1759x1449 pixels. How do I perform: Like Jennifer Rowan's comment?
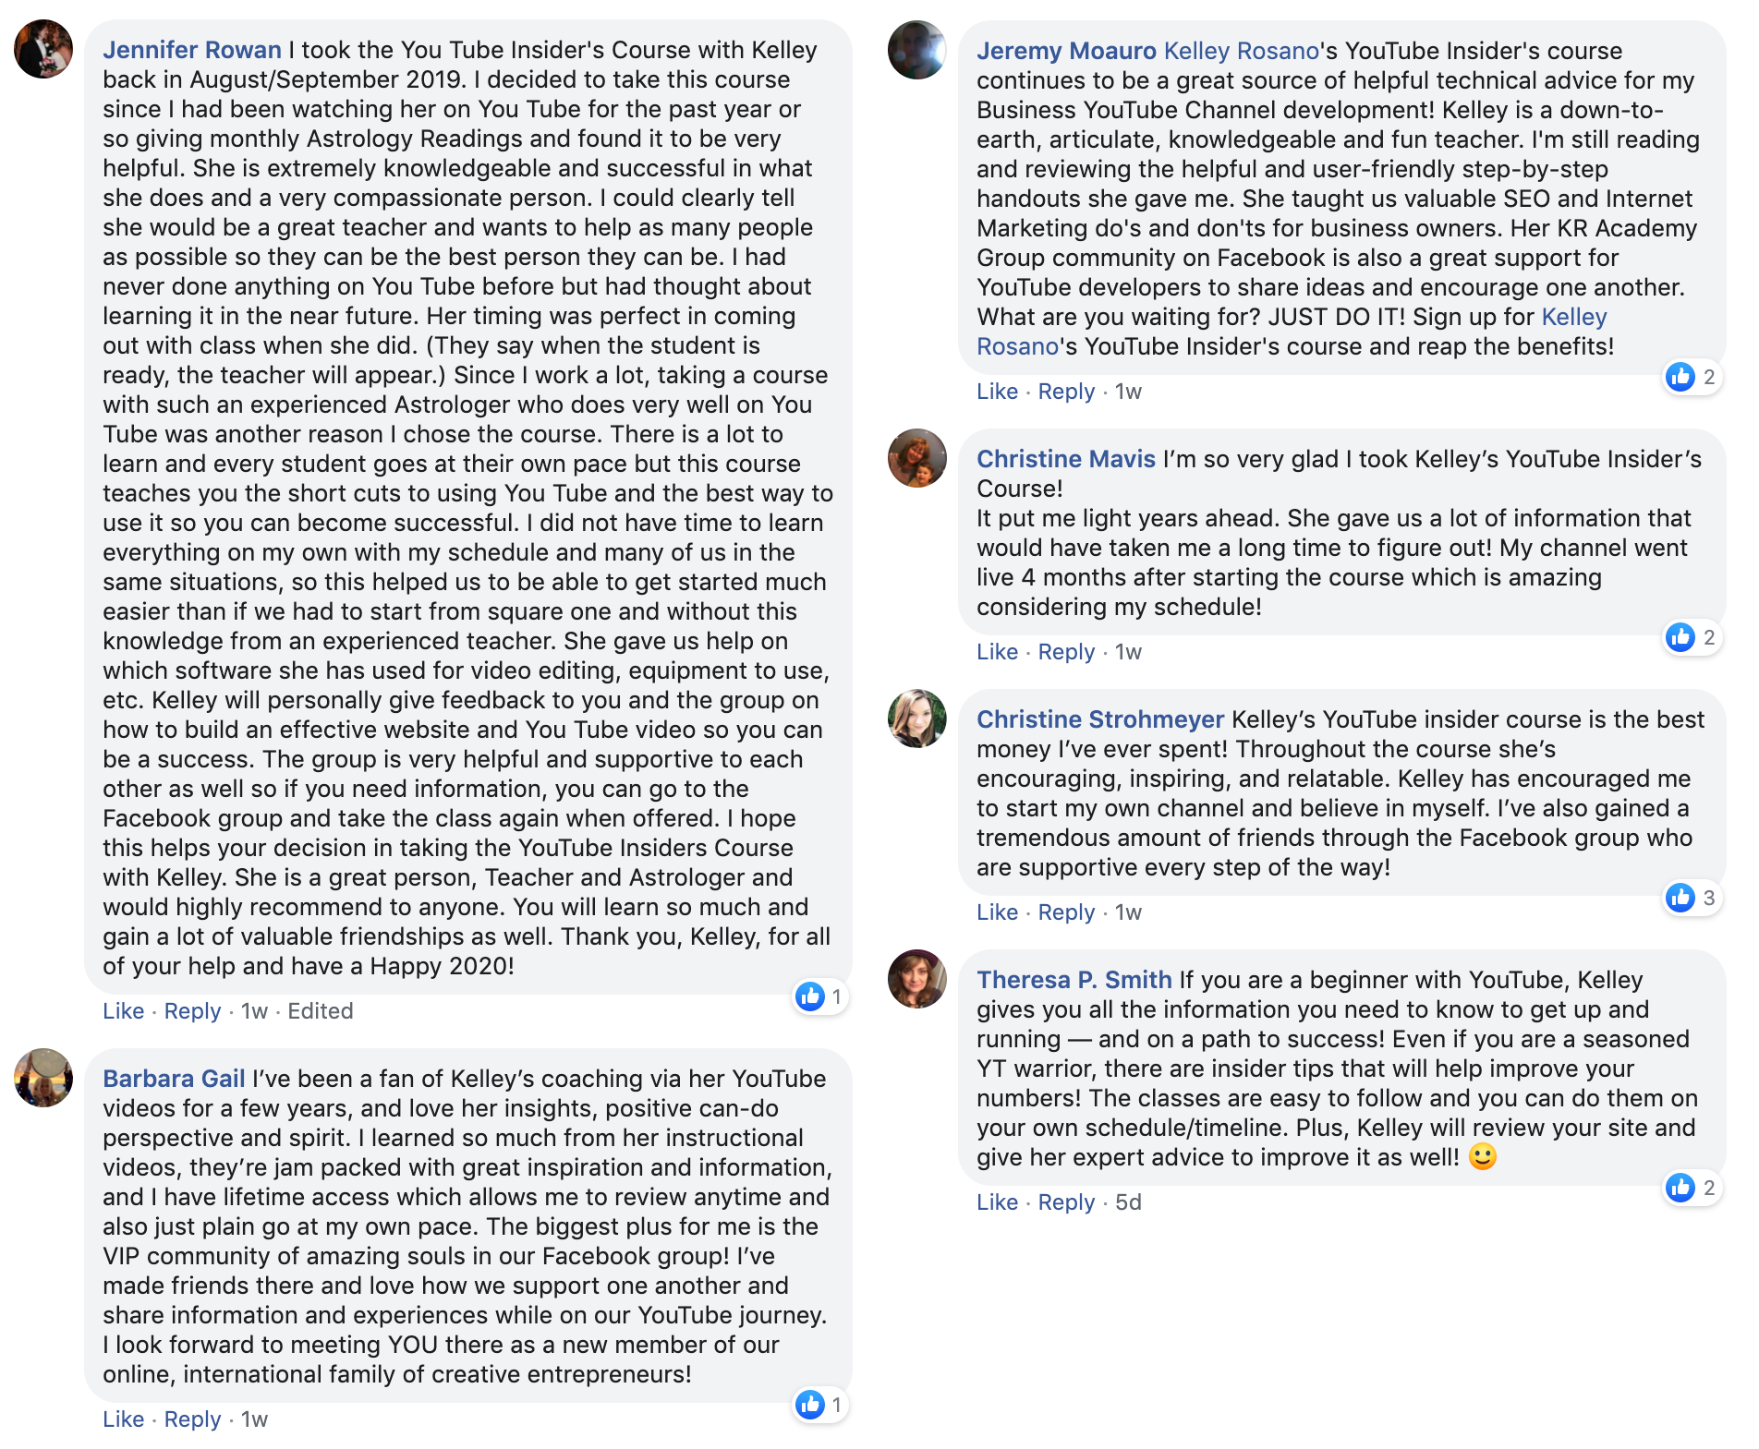(x=123, y=1011)
